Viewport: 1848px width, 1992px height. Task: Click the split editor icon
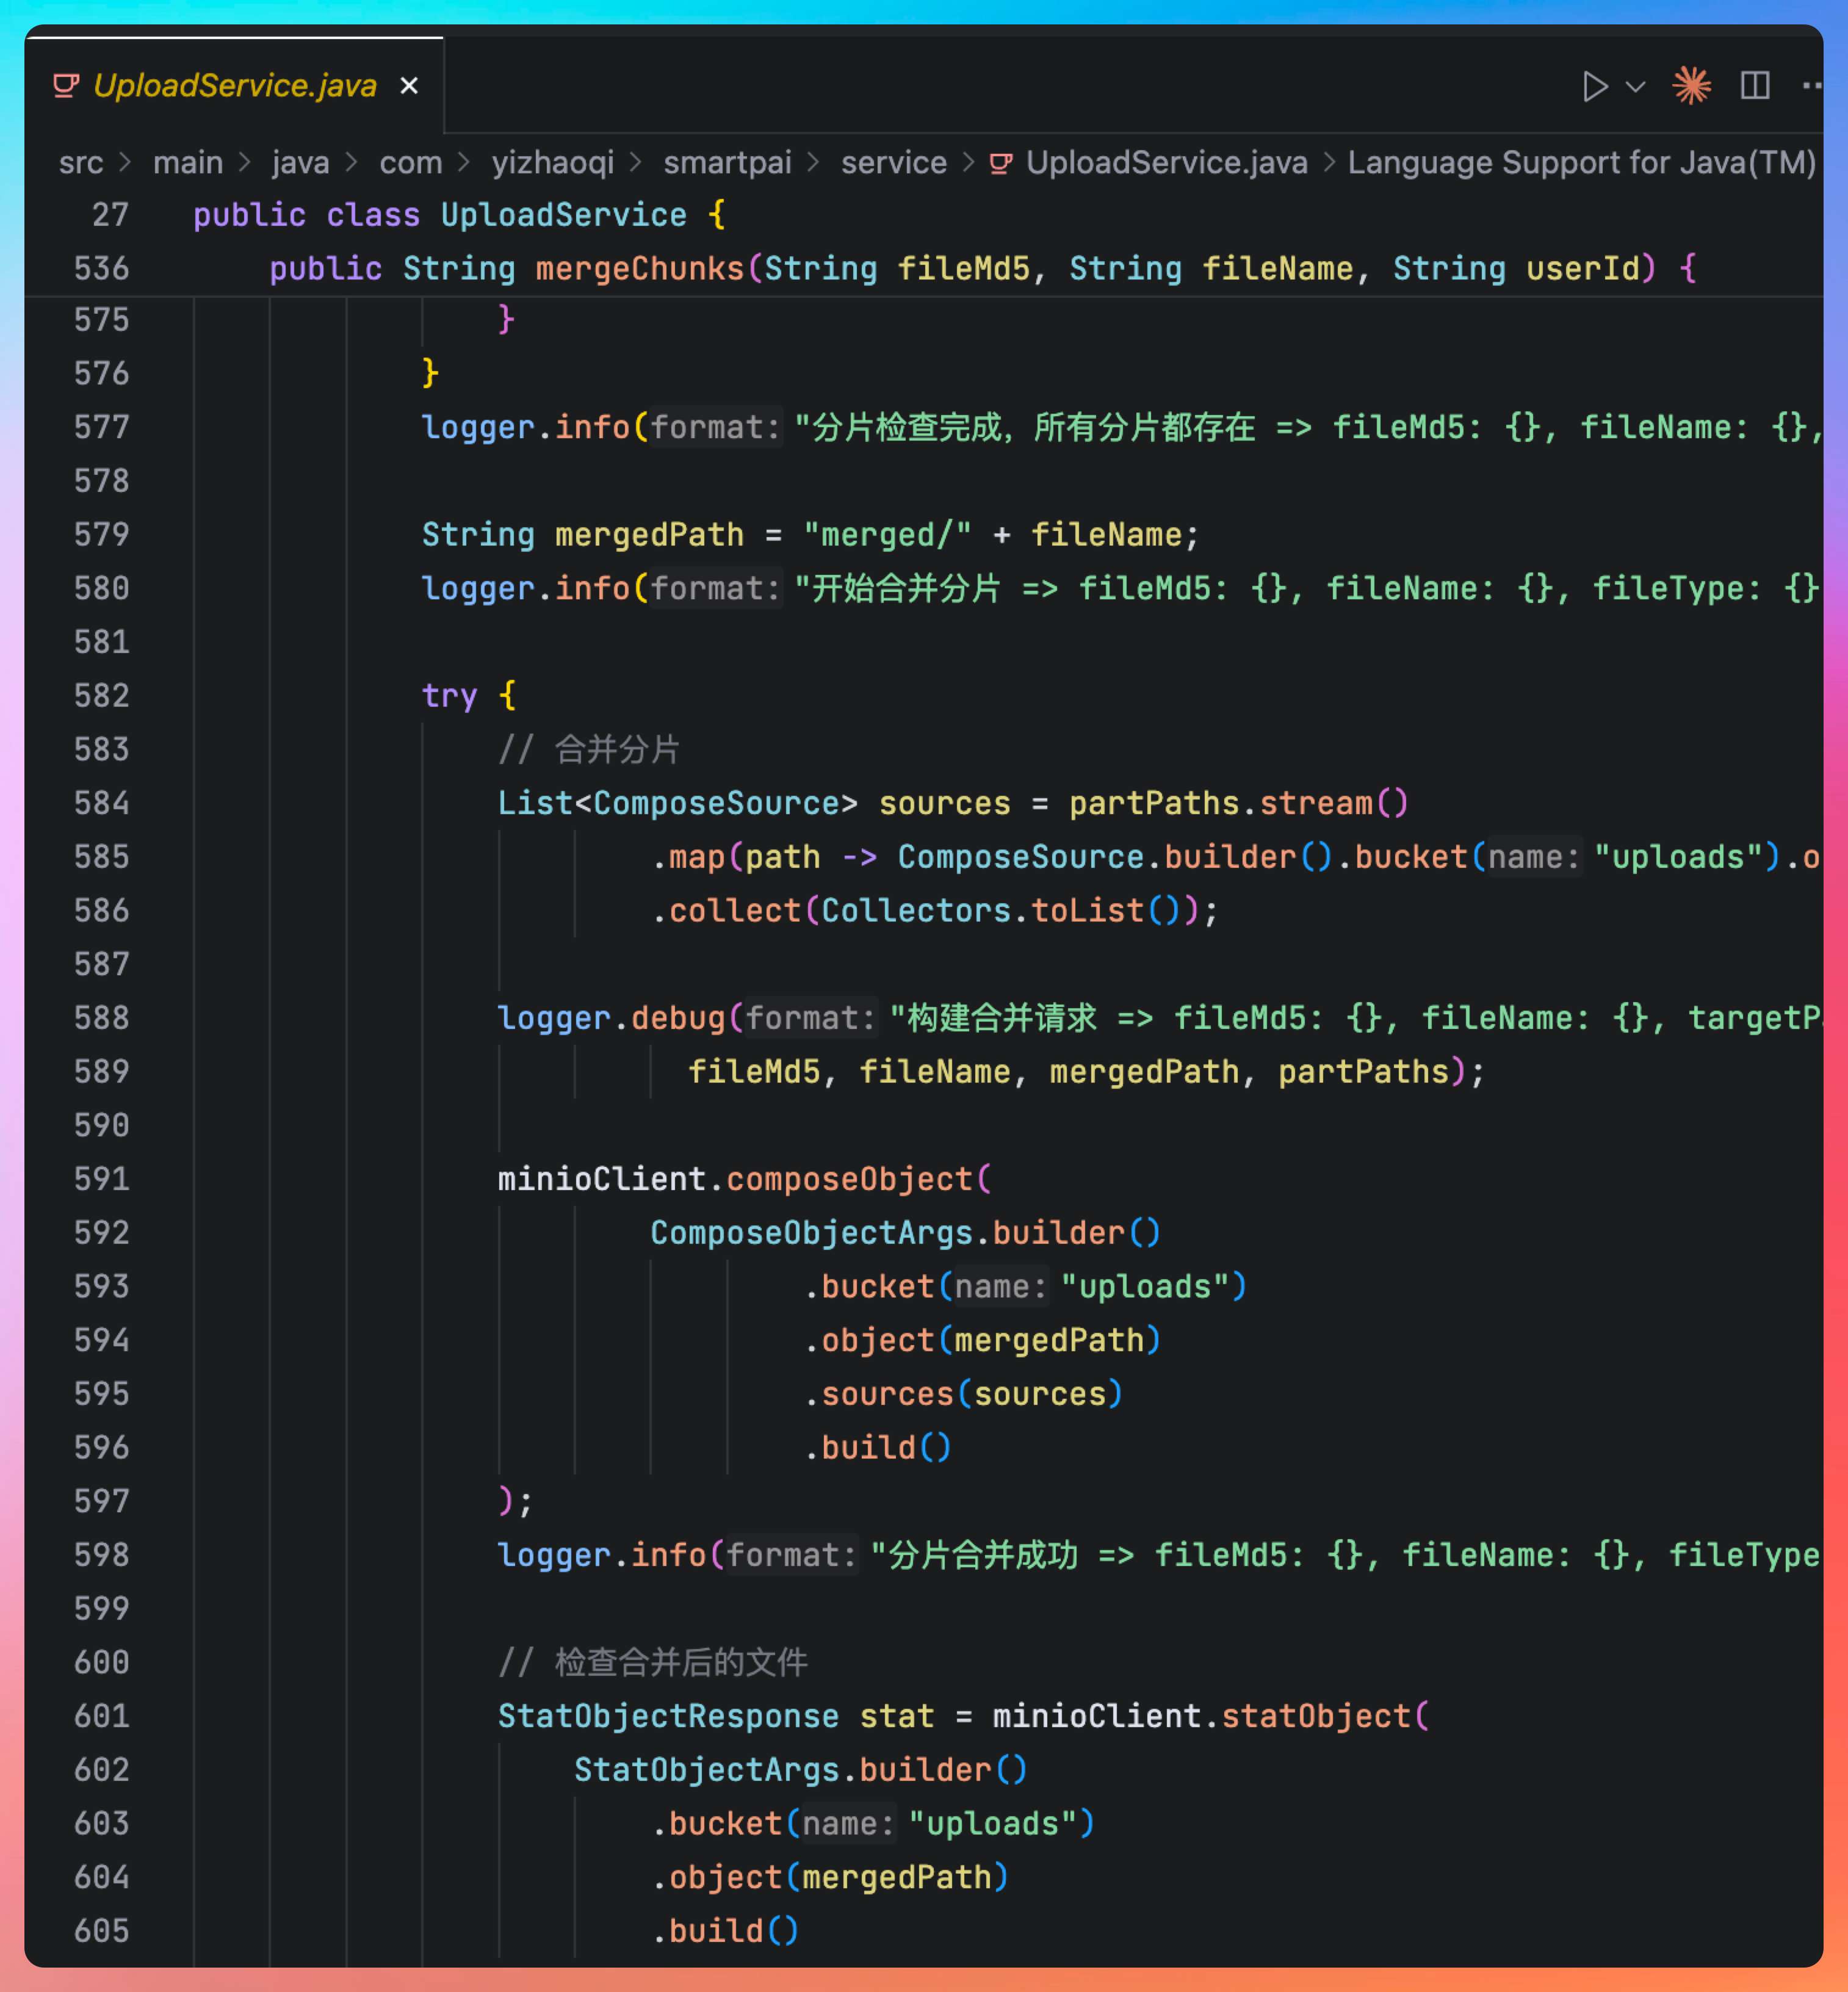1755,86
